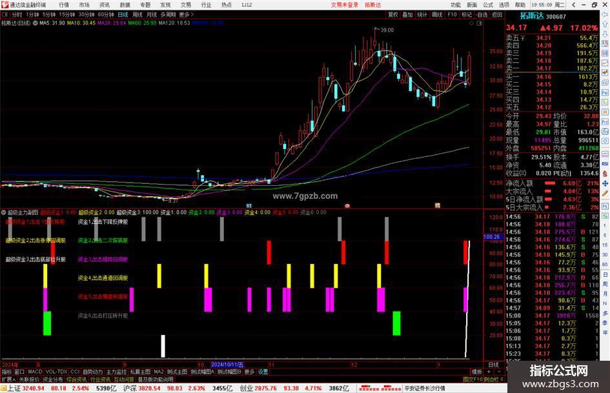Click the 统计 statistics button

pyautogui.click(x=422, y=14)
